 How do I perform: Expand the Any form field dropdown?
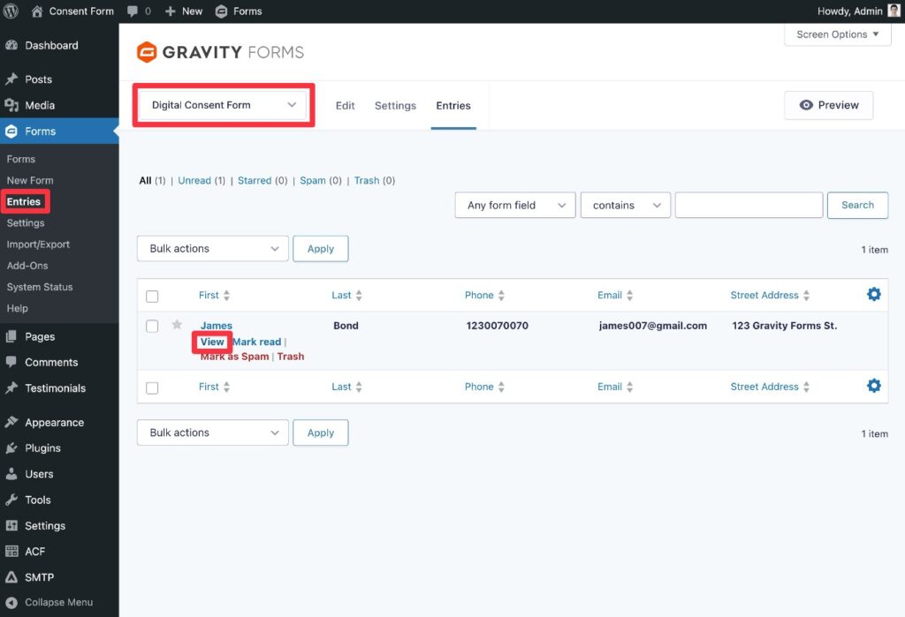pyautogui.click(x=515, y=206)
